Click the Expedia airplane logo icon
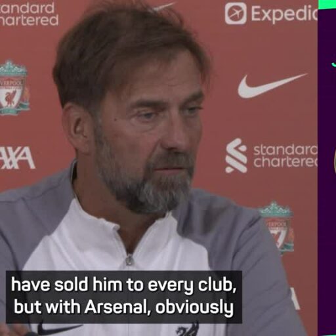The width and height of the screenshot is (336, 336). click(x=236, y=14)
